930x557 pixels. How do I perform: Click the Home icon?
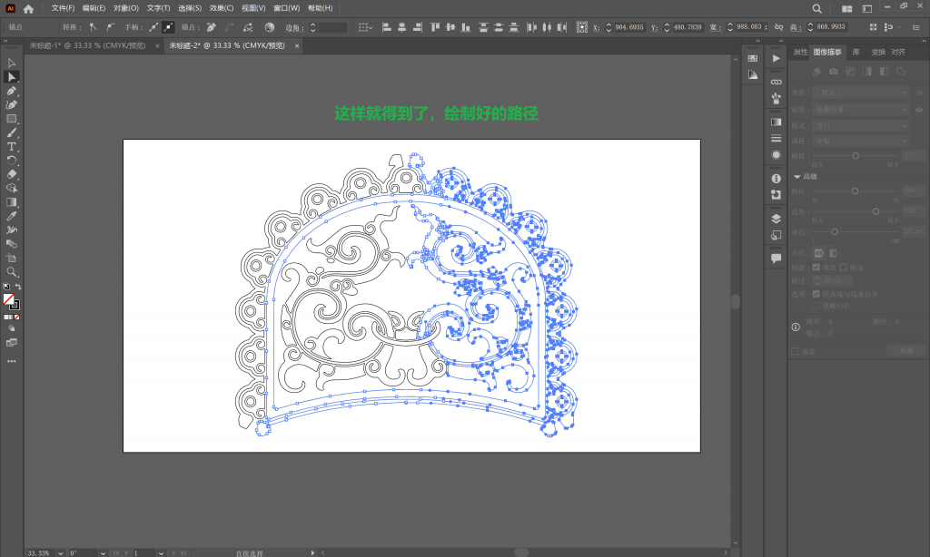(28, 8)
